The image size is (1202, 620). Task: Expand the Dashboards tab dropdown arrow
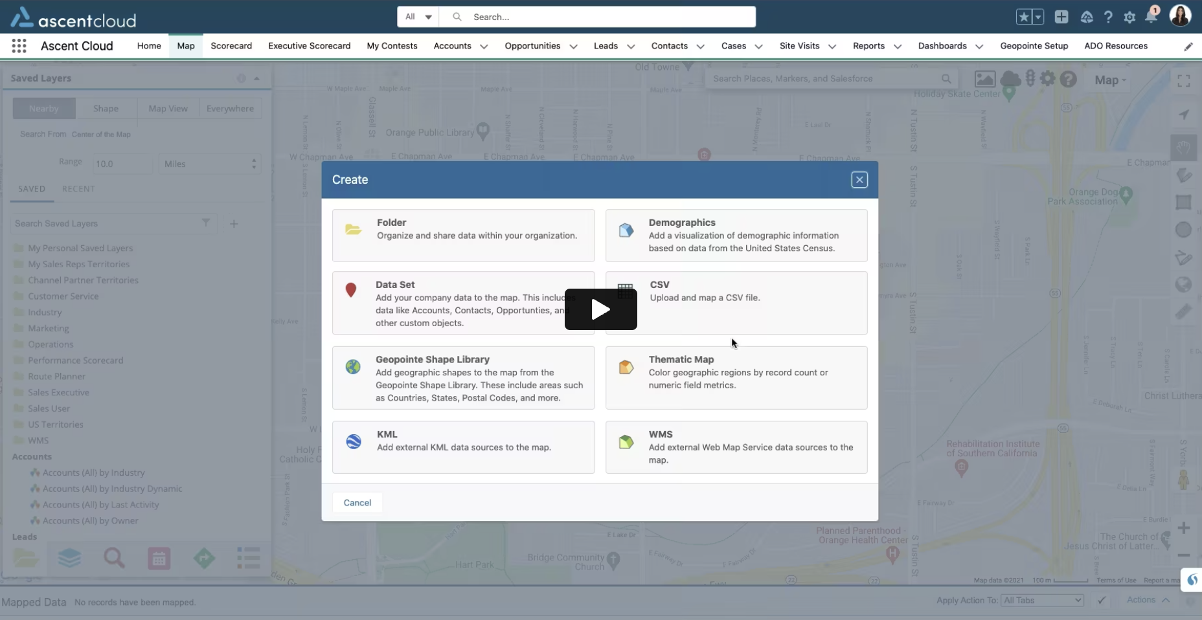coord(979,47)
